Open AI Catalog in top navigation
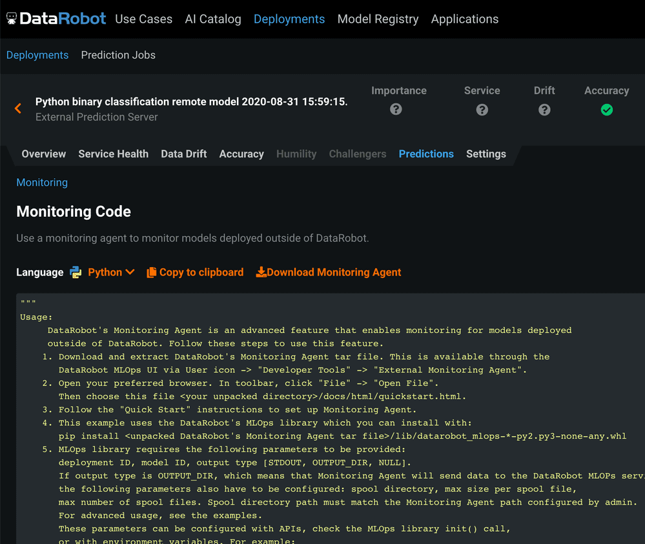 pyautogui.click(x=213, y=19)
